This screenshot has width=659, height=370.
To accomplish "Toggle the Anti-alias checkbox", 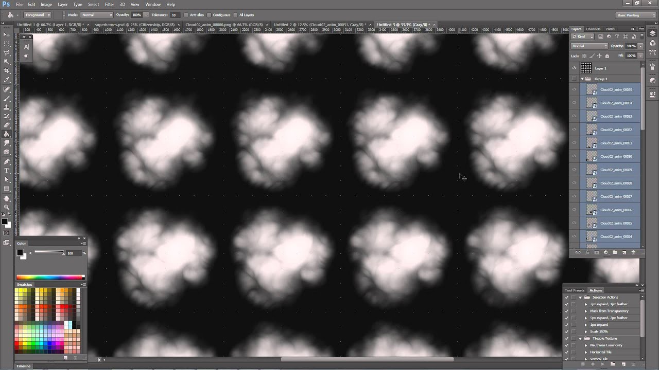I will [x=186, y=15].
